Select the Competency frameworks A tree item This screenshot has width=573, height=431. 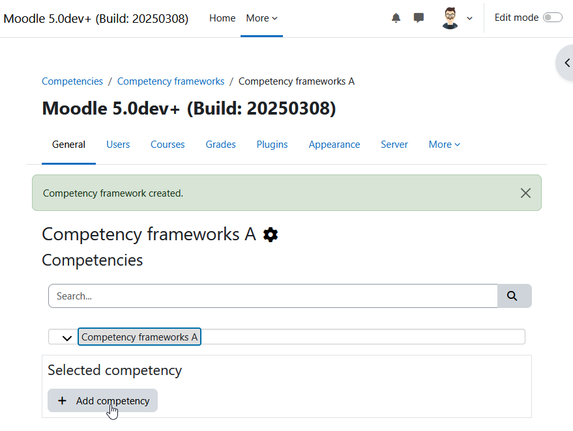pyautogui.click(x=140, y=337)
